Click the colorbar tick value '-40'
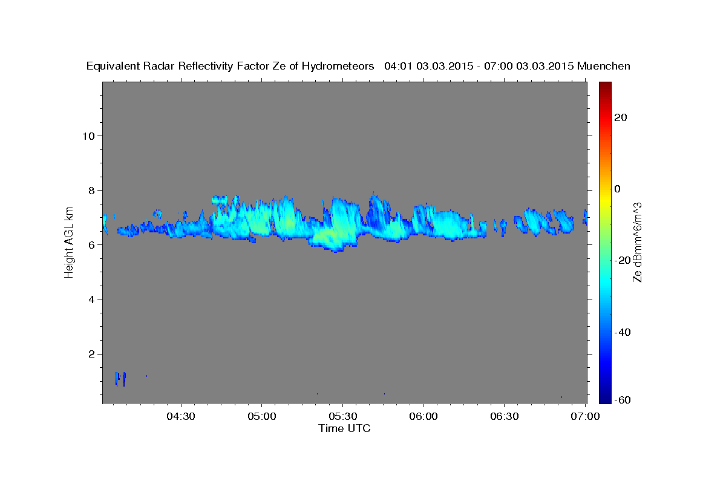 (622, 332)
